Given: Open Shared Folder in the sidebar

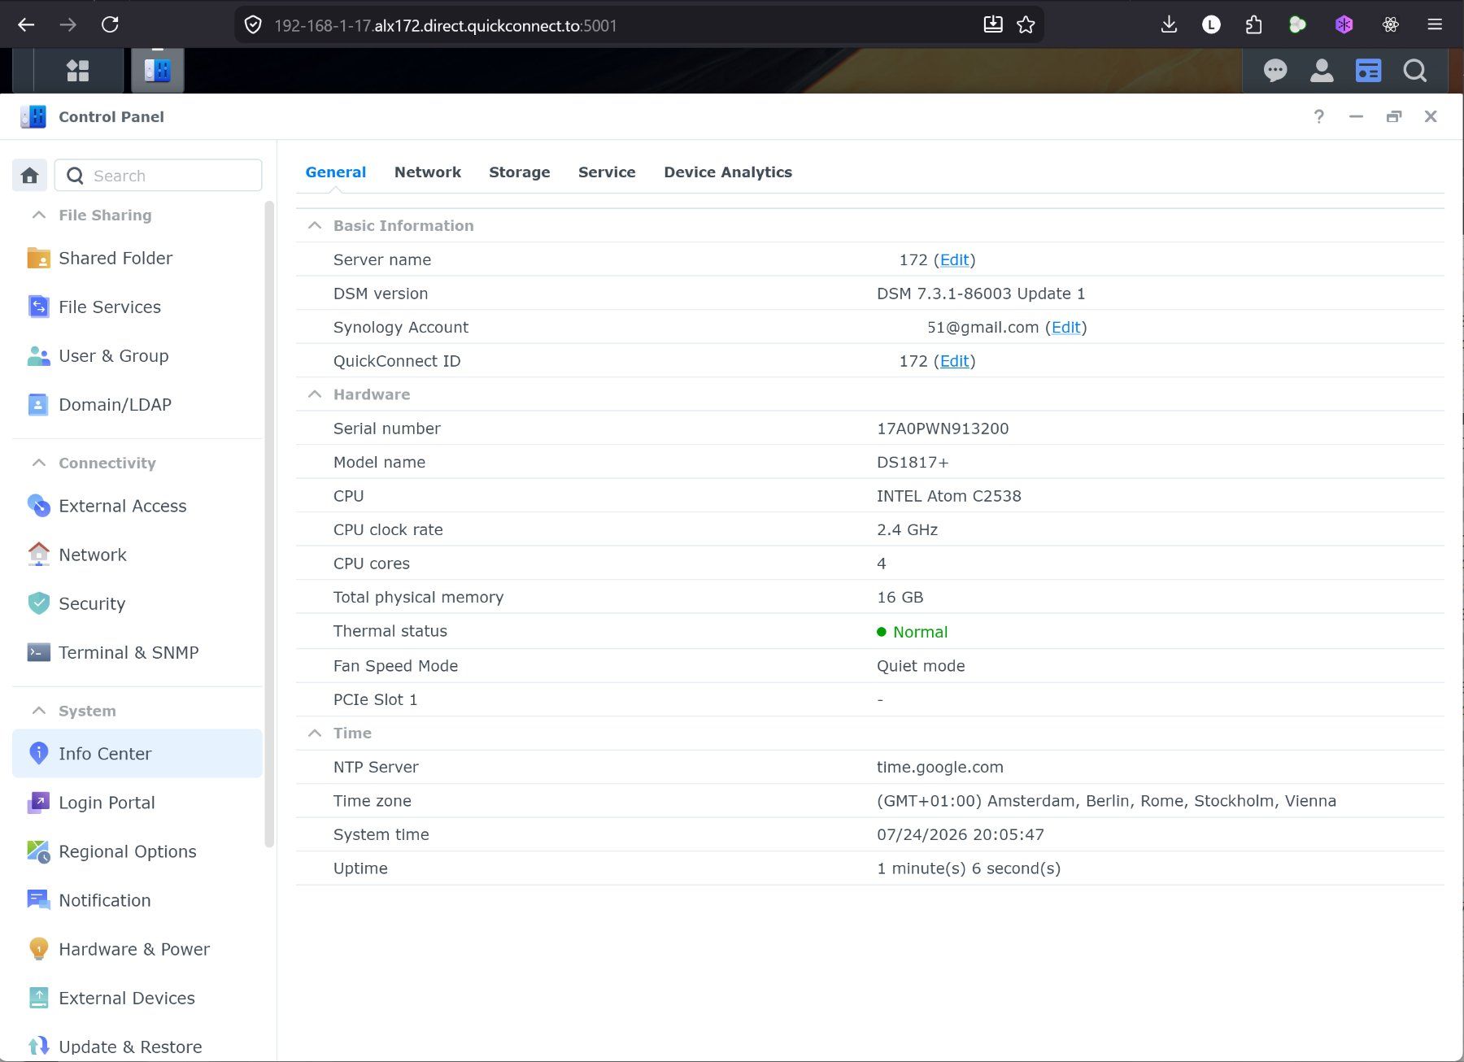Looking at the screenshot, I should [x=137, y=258].
